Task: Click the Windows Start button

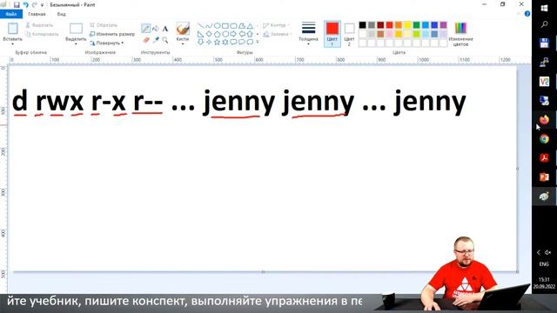Action: point(544,8)
